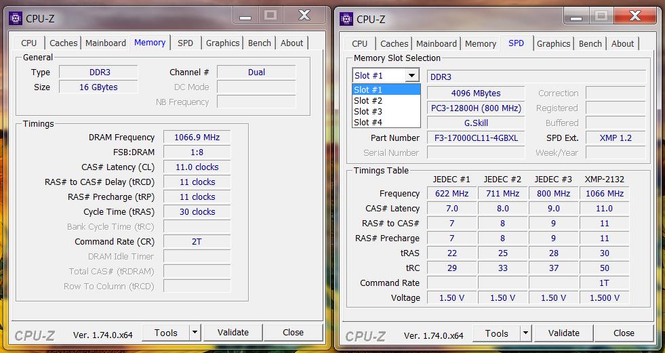Click the 4096 MBytes module size field
The image size is (665, 353).
click(x=476, y=94)
